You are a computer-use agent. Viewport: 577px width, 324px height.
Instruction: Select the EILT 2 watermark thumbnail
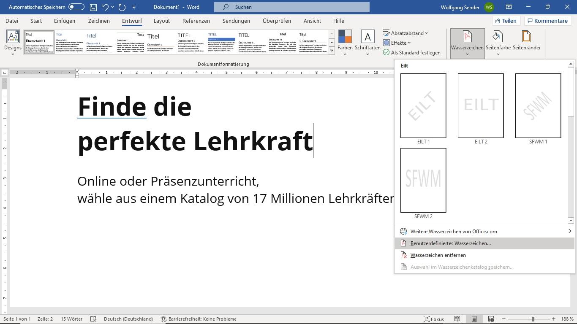click(481, 105)
